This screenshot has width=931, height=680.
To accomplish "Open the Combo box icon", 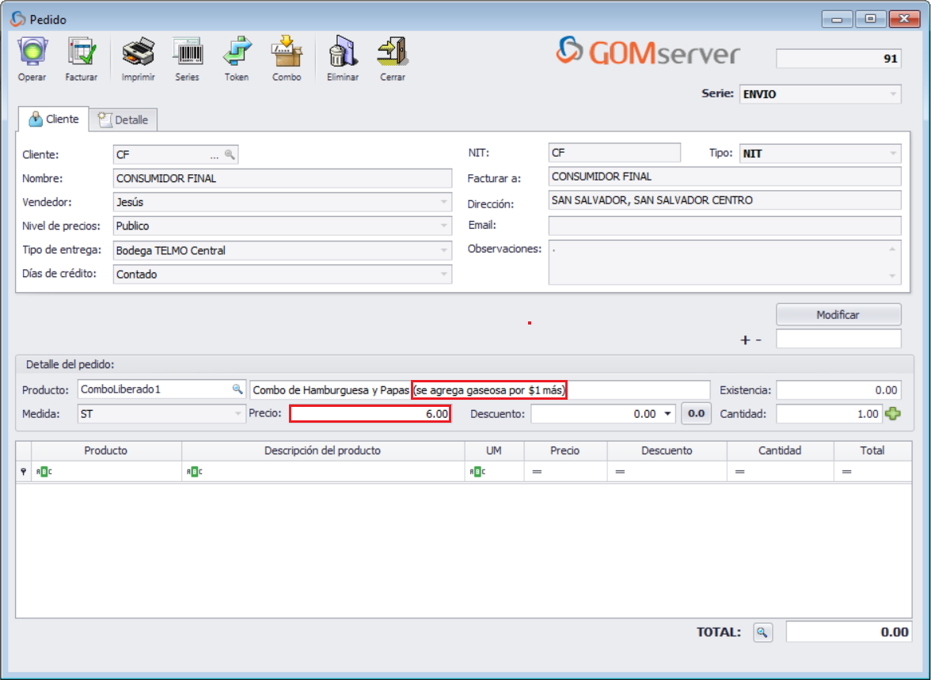I will click(x=287, y=53).
